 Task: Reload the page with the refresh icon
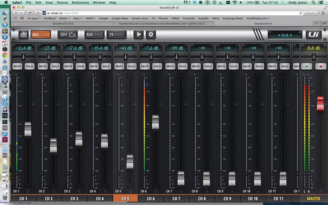pos(301,13)
